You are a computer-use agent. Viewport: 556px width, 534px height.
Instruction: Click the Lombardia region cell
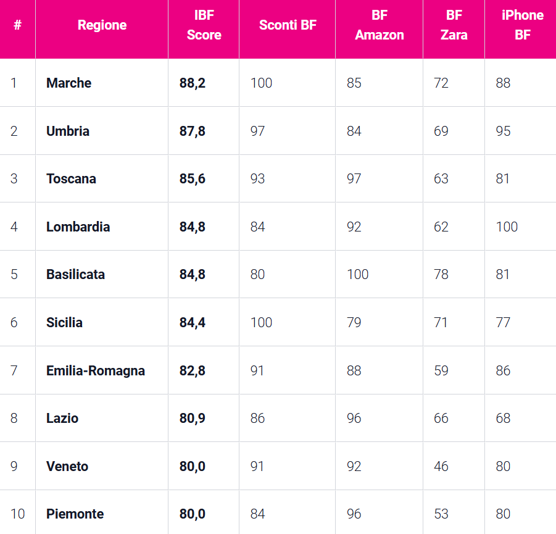78,227
